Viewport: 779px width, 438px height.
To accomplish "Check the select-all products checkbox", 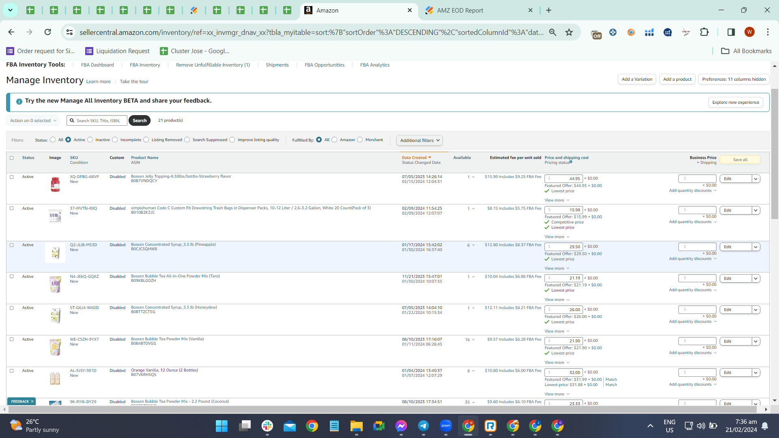I will click(x=12, y=158).
